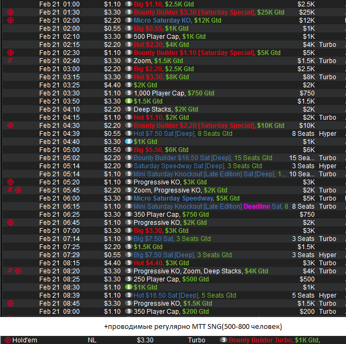
Task: Open Bounty Builder $3.30 Saturday Special tournament
Action: [209, 12]
